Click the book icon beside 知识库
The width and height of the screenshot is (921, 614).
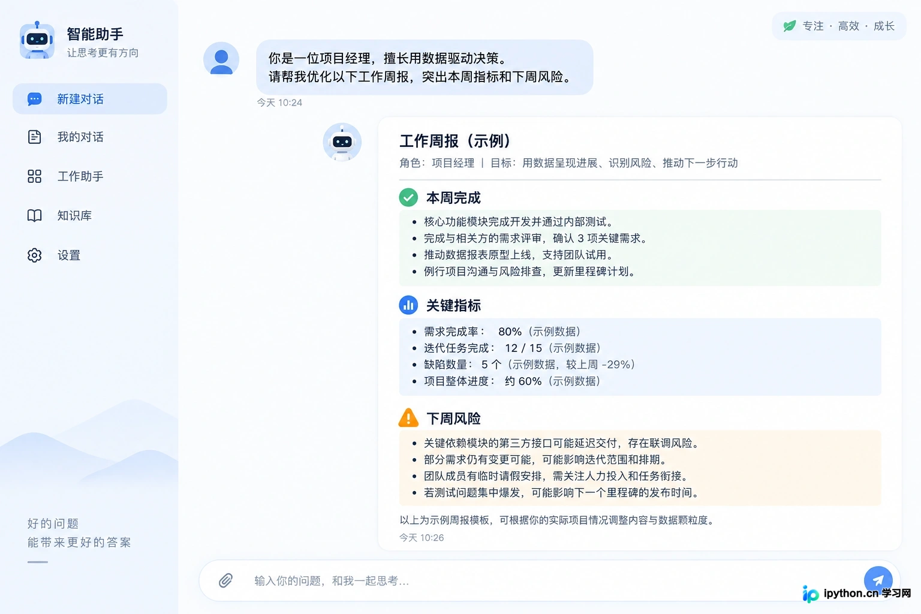(x=35, y=216)
